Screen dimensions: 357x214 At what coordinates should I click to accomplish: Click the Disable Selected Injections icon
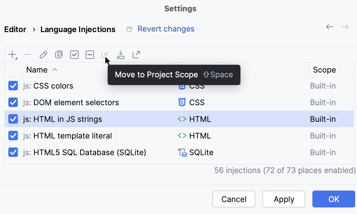click(90, 54)
